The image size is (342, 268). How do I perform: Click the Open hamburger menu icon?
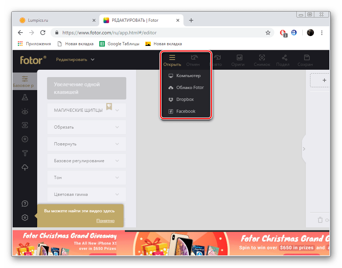point(172,58)
